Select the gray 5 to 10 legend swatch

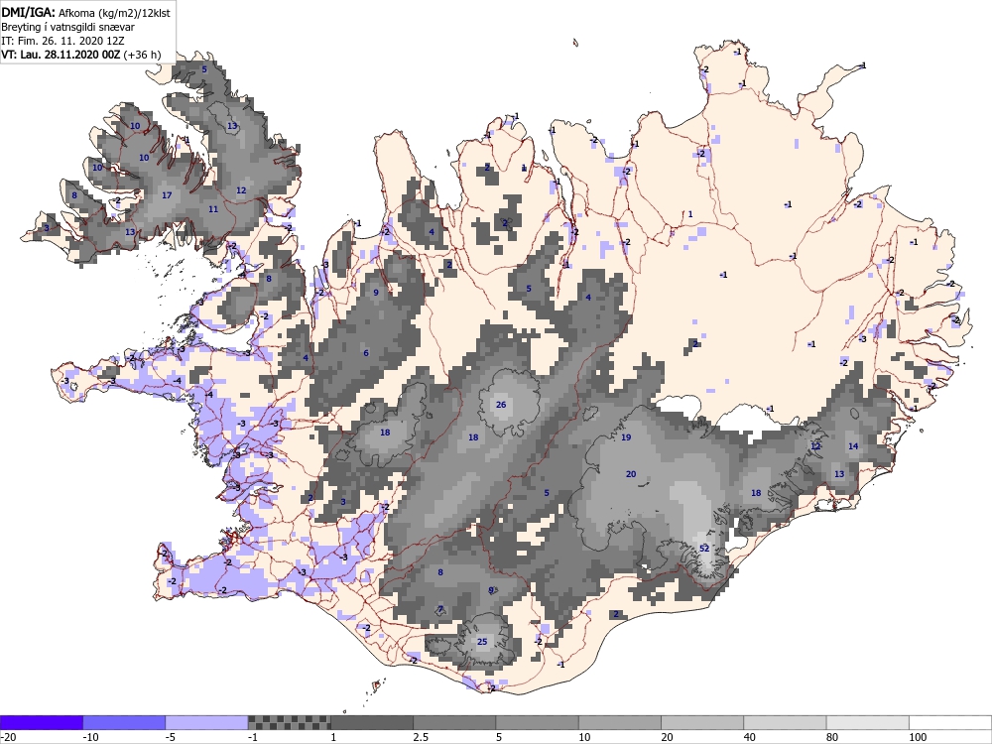pyautogui.click(x=537, y=722)
